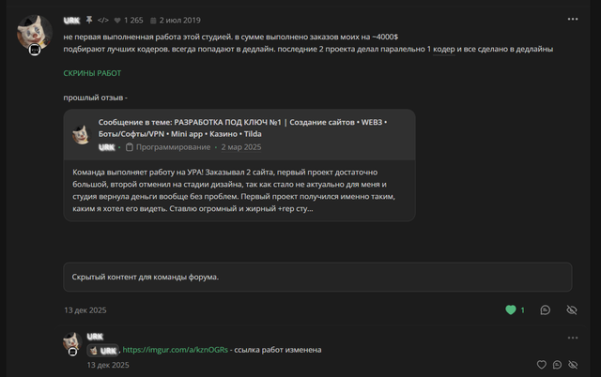Click the comment bubble icon on the reply

(557, 365)
